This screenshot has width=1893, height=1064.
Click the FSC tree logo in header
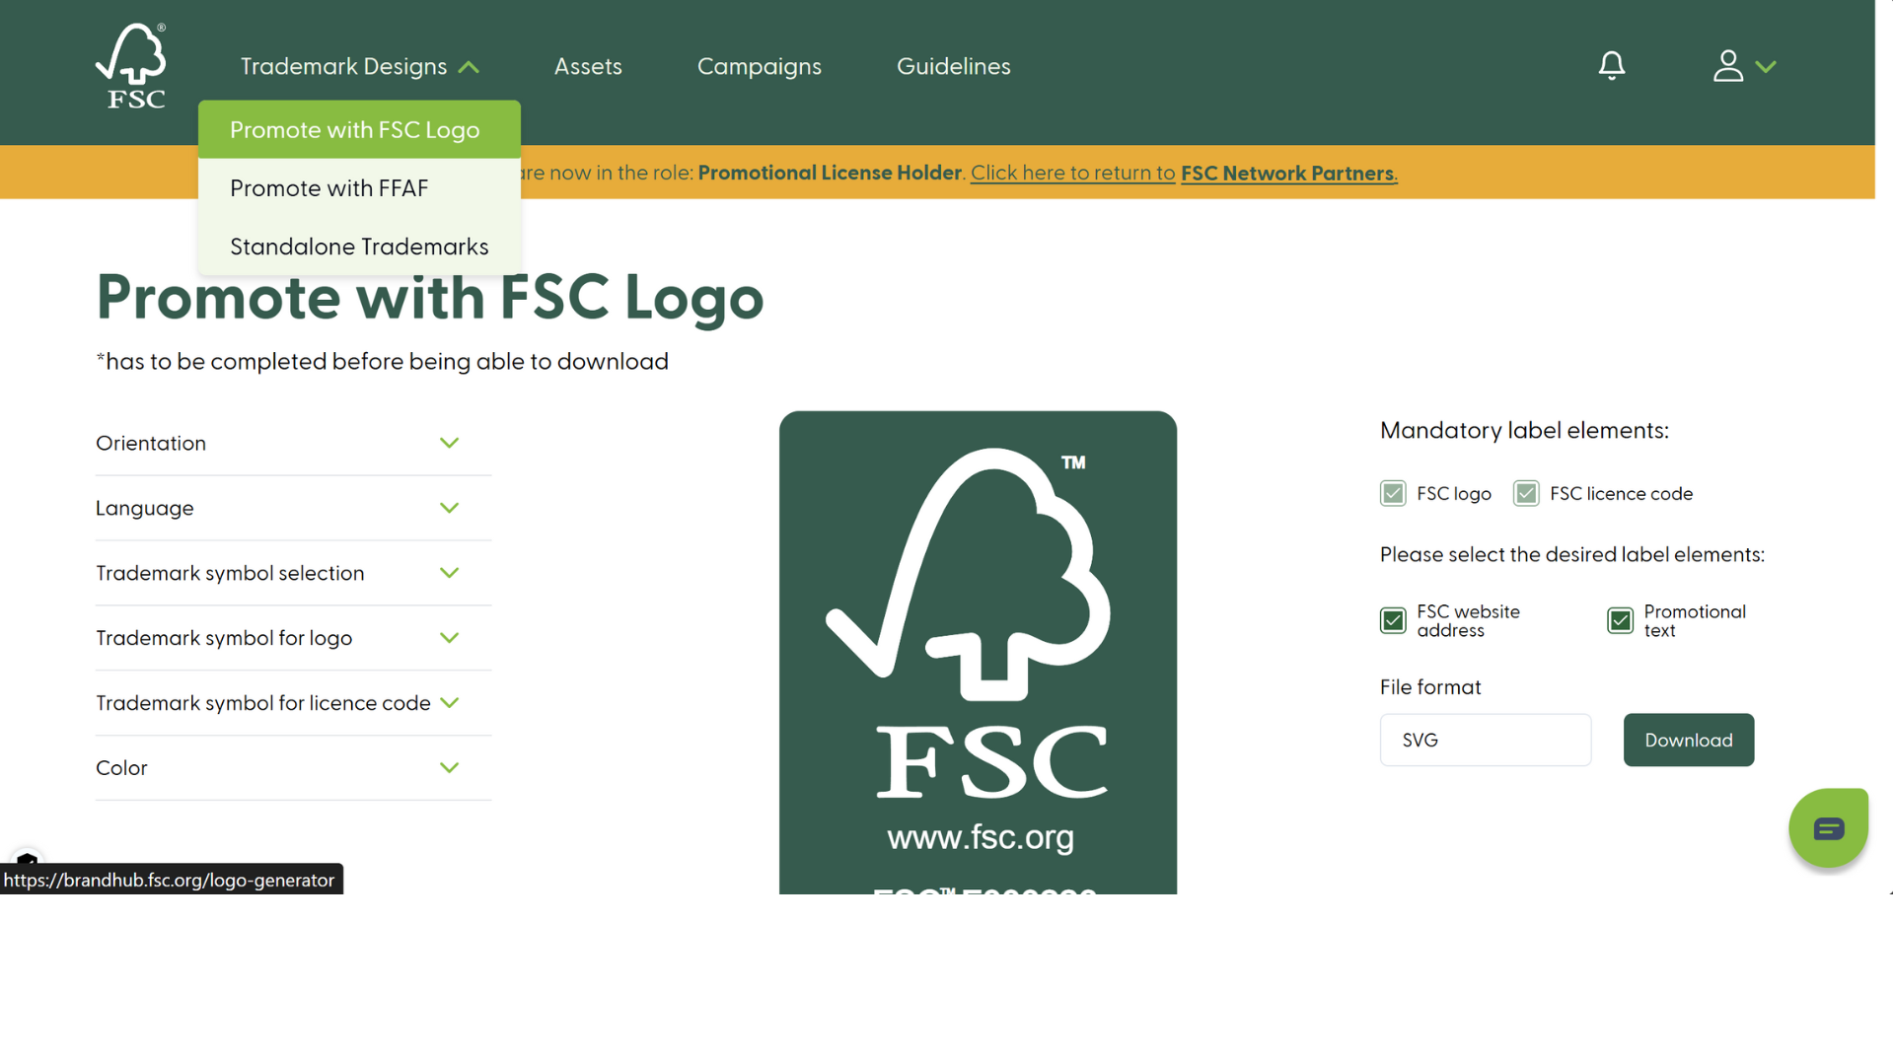pyautogui.click(x=131, y=66)
